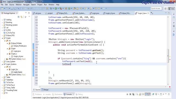
Task: Click the Pin Console icon
Action: pyautogui.click(x=153, y=94)
